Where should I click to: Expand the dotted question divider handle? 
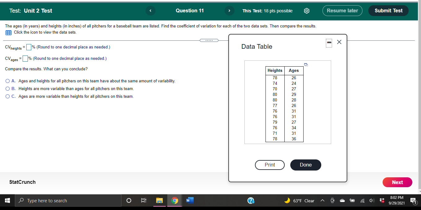pos(209,40)
